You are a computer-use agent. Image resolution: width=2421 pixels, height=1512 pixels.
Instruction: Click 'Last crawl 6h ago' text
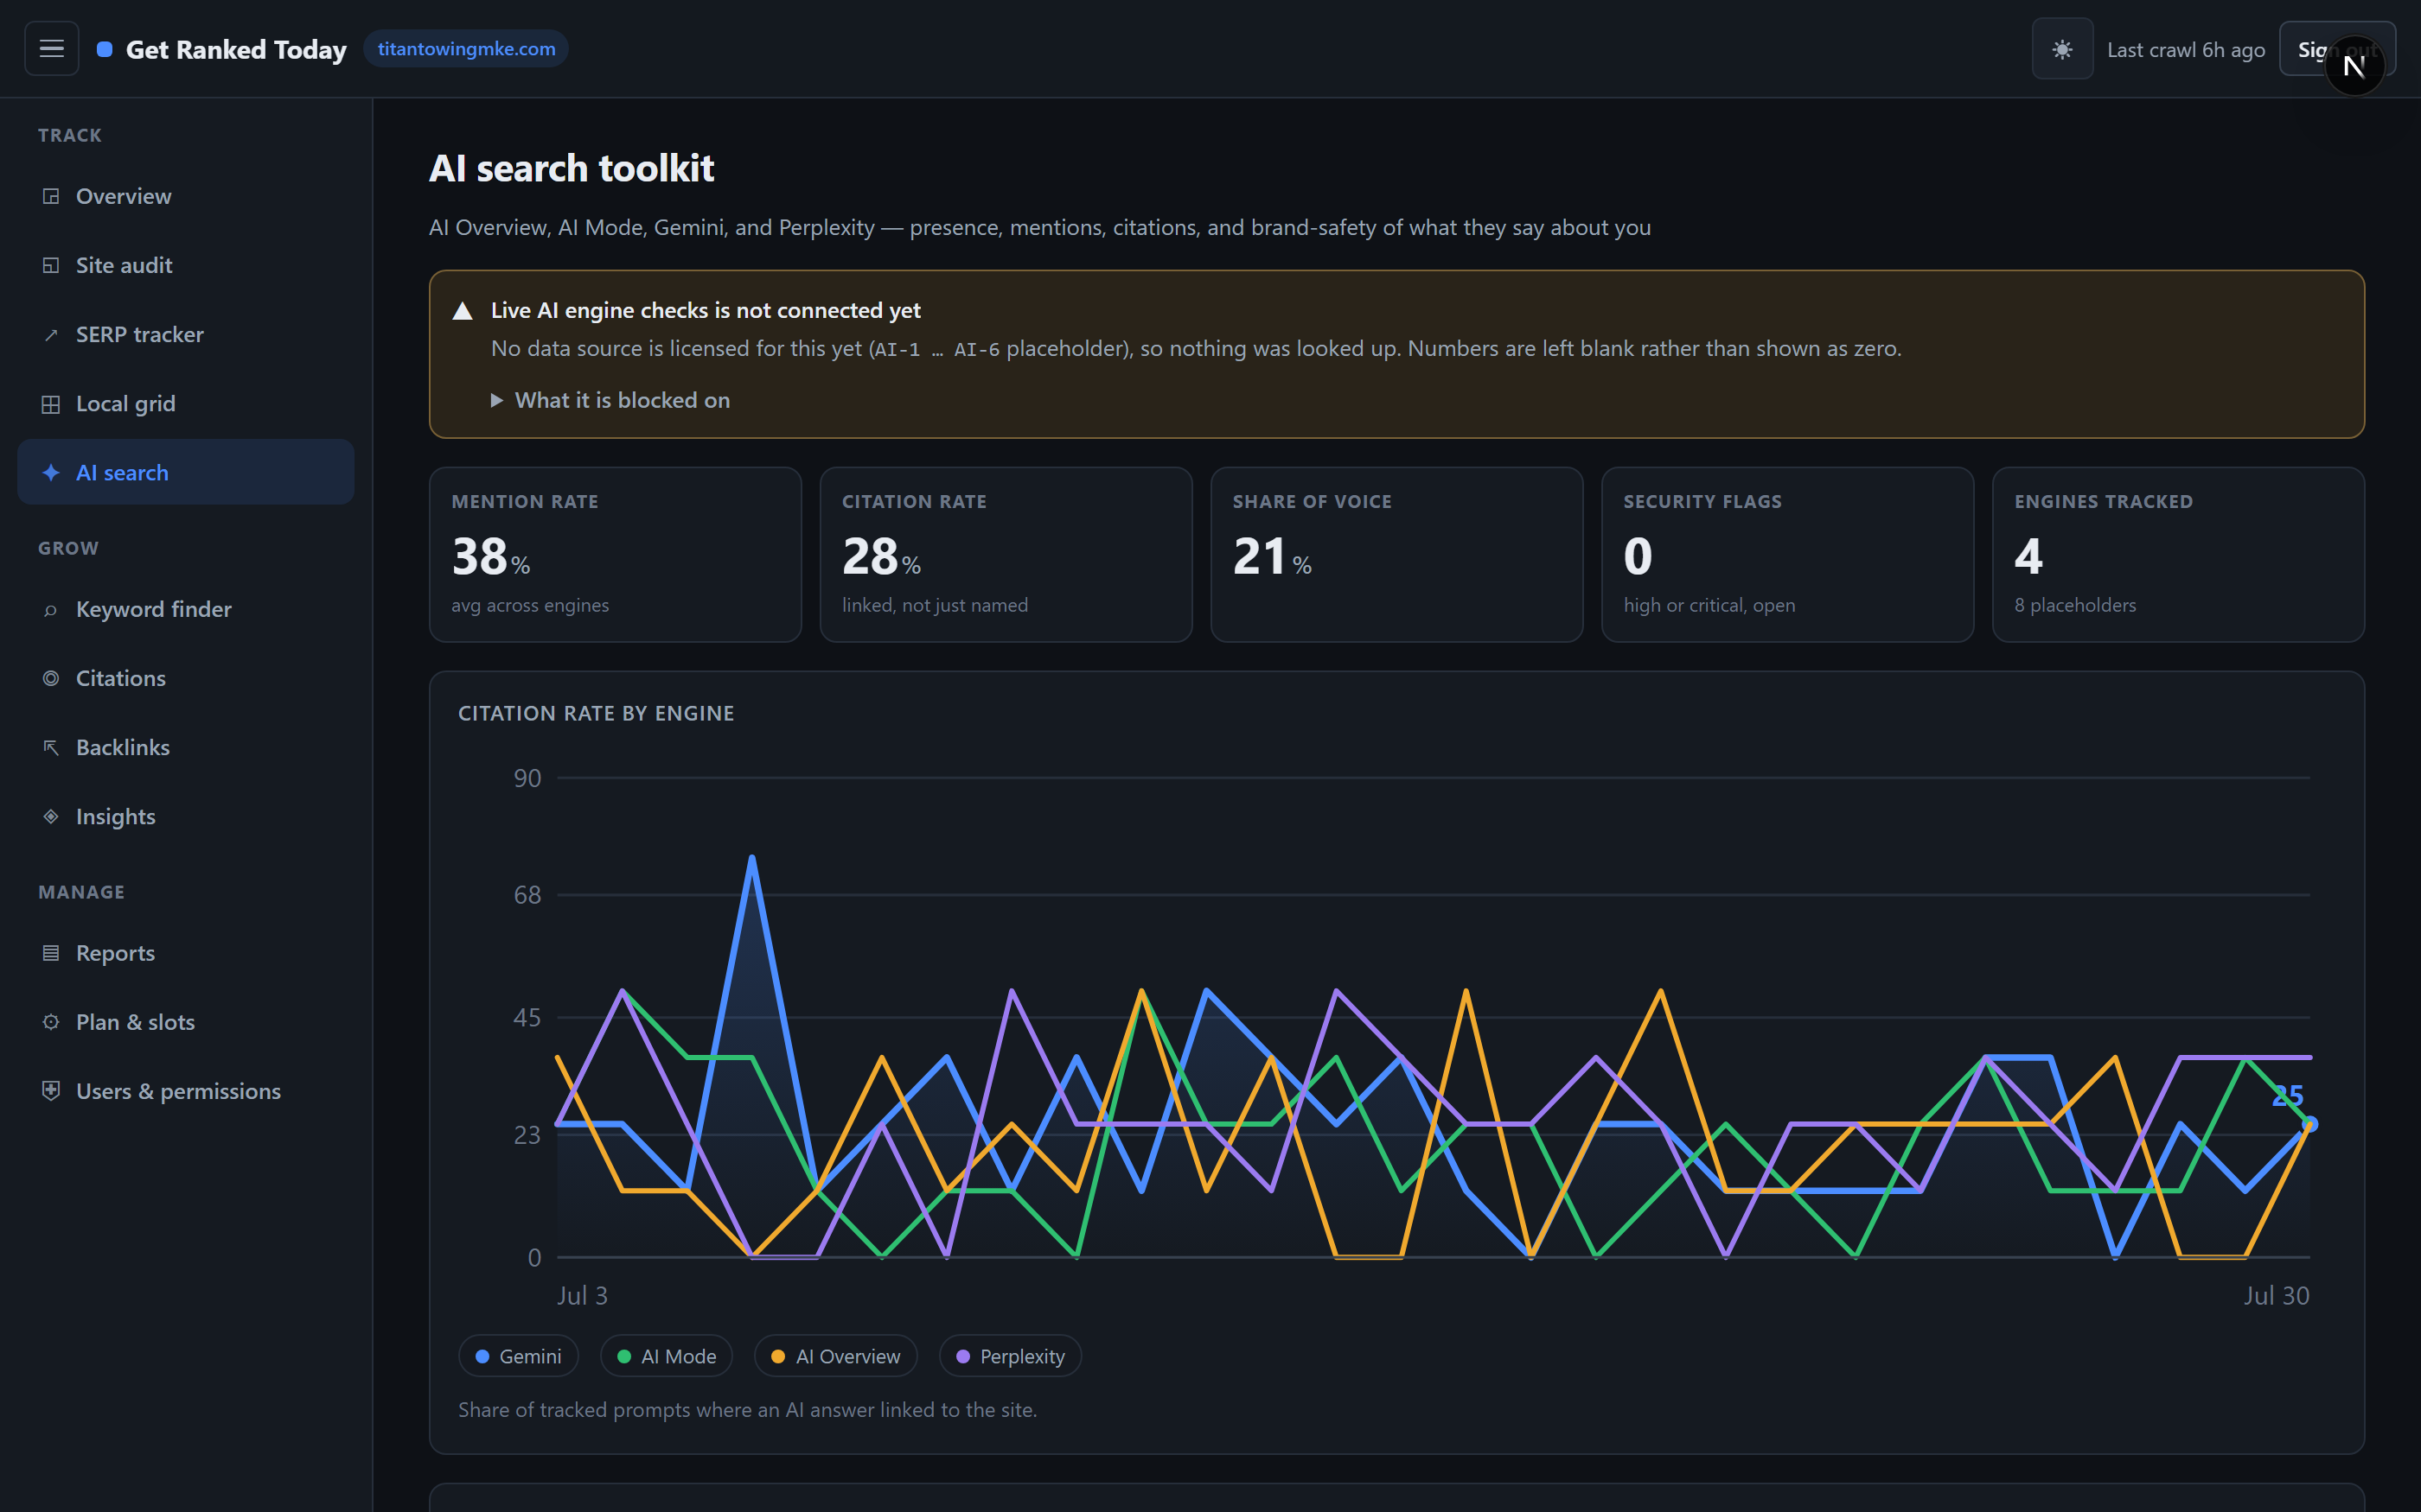coord(2186,50)
